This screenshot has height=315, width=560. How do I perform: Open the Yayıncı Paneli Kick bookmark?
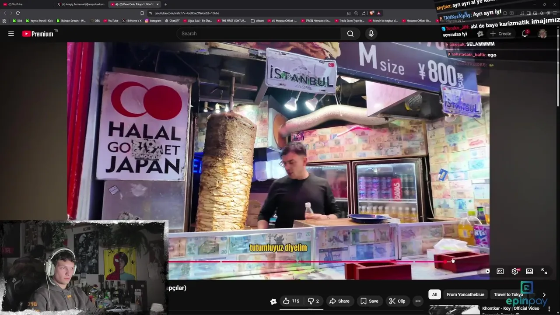tap(39, 21)
